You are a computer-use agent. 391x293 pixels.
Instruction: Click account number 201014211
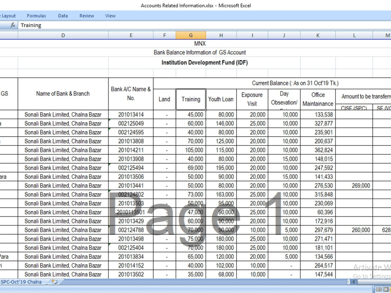131,150
